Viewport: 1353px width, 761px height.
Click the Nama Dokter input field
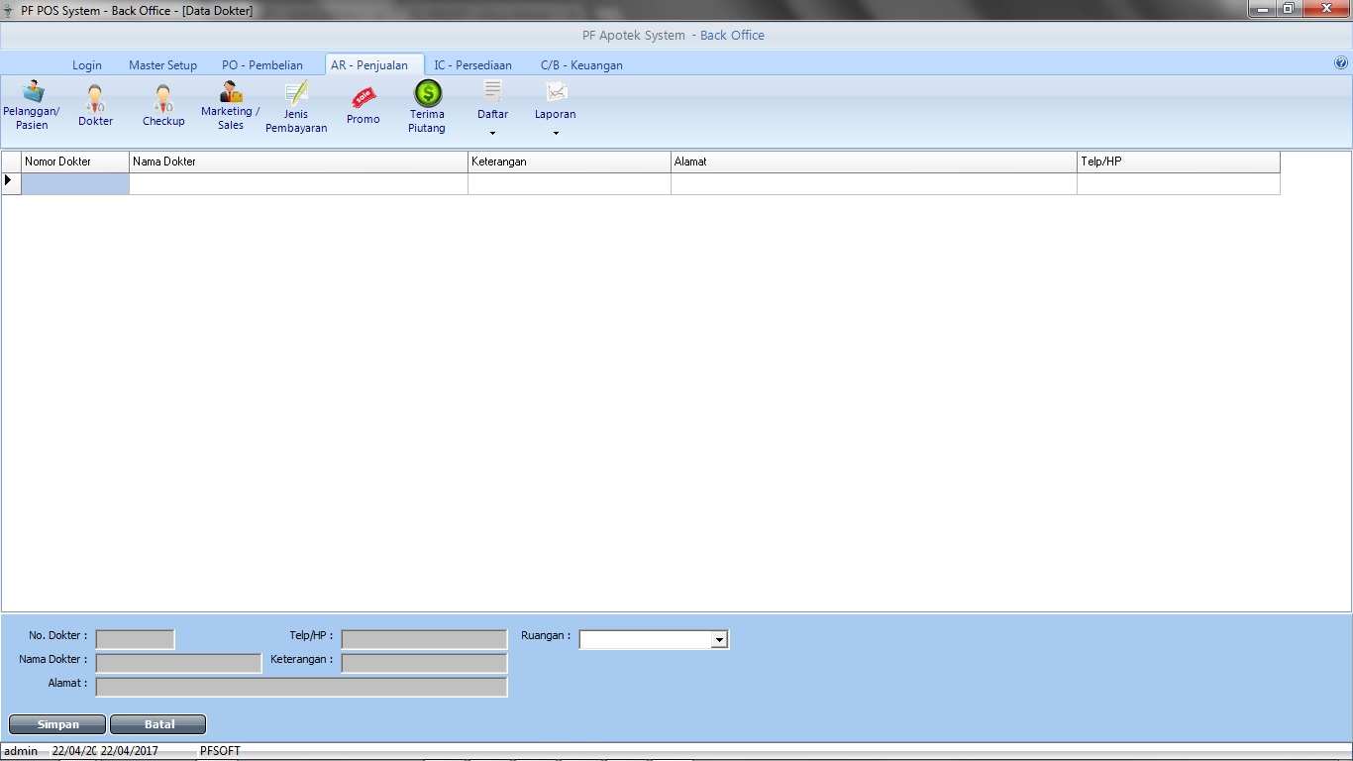[x=178, y=663]
